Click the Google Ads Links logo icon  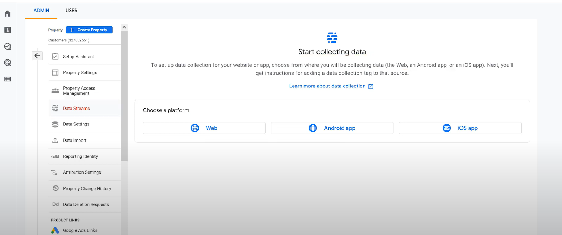pyautogui.click(x=55, y=230)
